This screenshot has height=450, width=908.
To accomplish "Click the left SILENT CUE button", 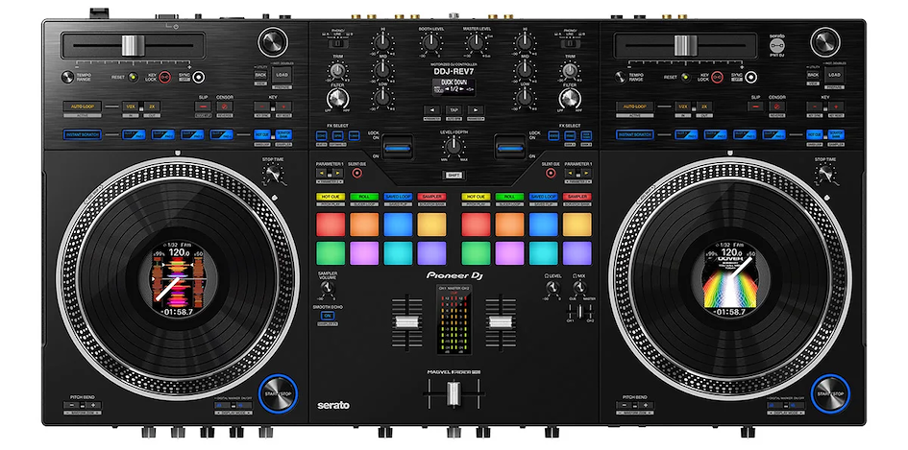I will point(356,174).
